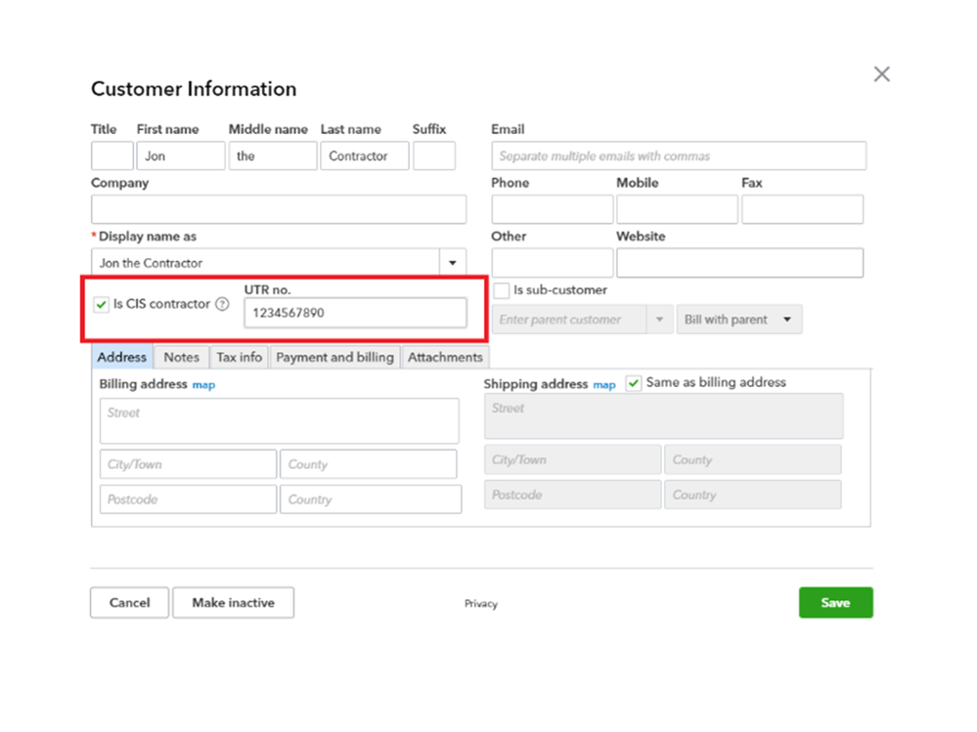This screenshot has height=732, width=977.
Task: Tick the Is sub-customer checkbox
Action: [x=502, y=290]
